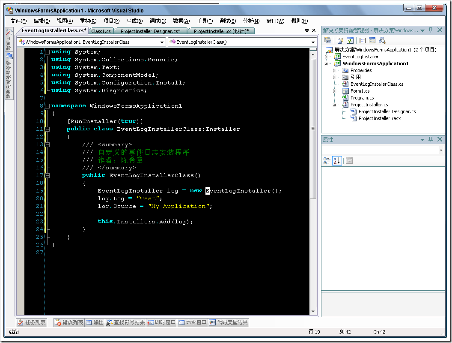The width and height of the screenshot is (452, 343).
Task: Pin the 属性 properties panel
Action: pyautogui.click(x=431, y=139)
